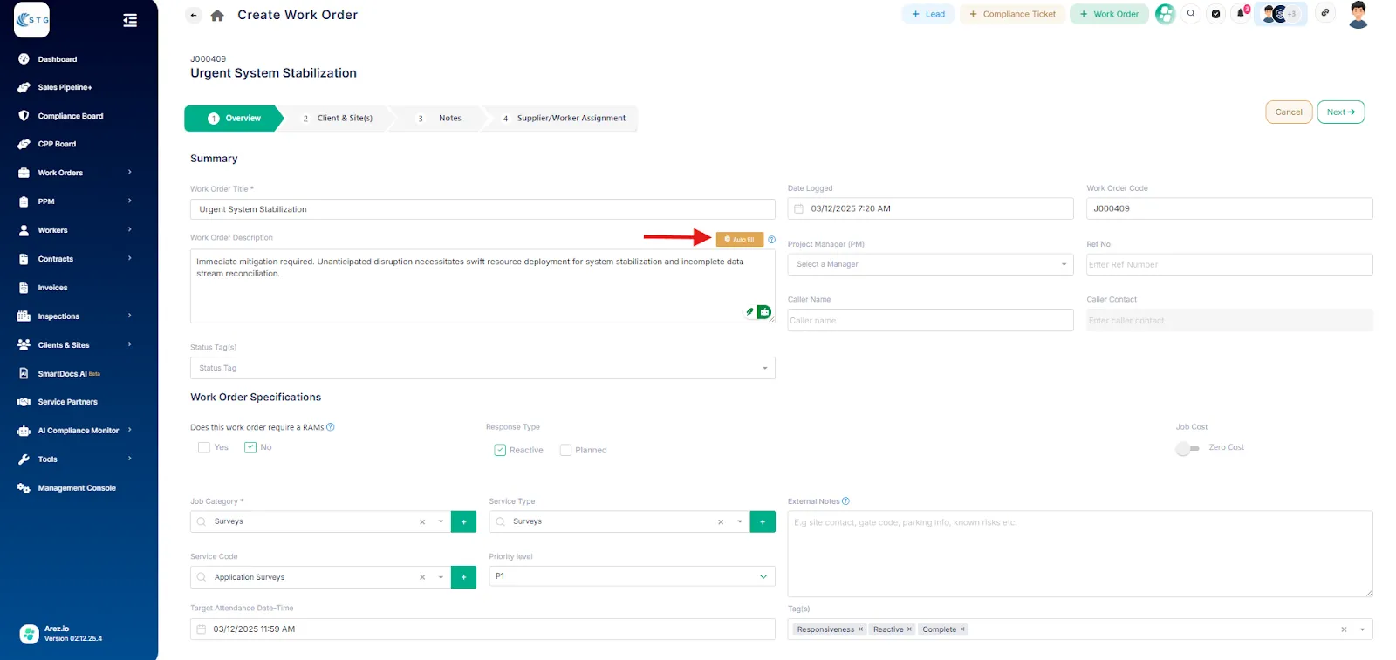Collapse sidebar using the hamburger menu icon
The height and width of the screenshot is (660, 1396).
[130, 20]
